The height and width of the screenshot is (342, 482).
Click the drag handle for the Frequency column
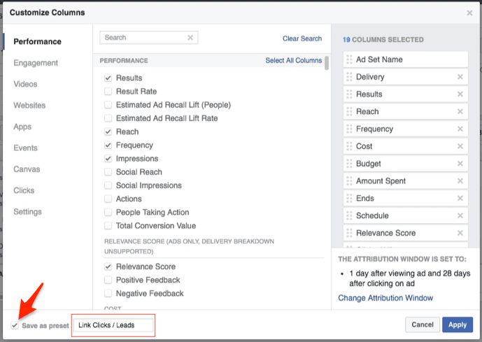[x=349, y=129]
